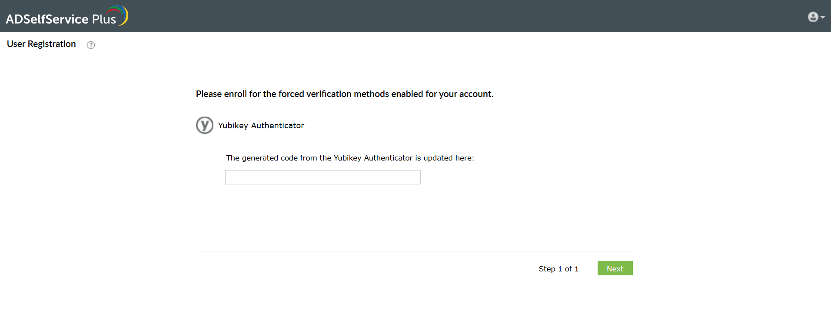Click the Step 1 of 1 indicator
The image size is (831, 311).
coord(558,269)
